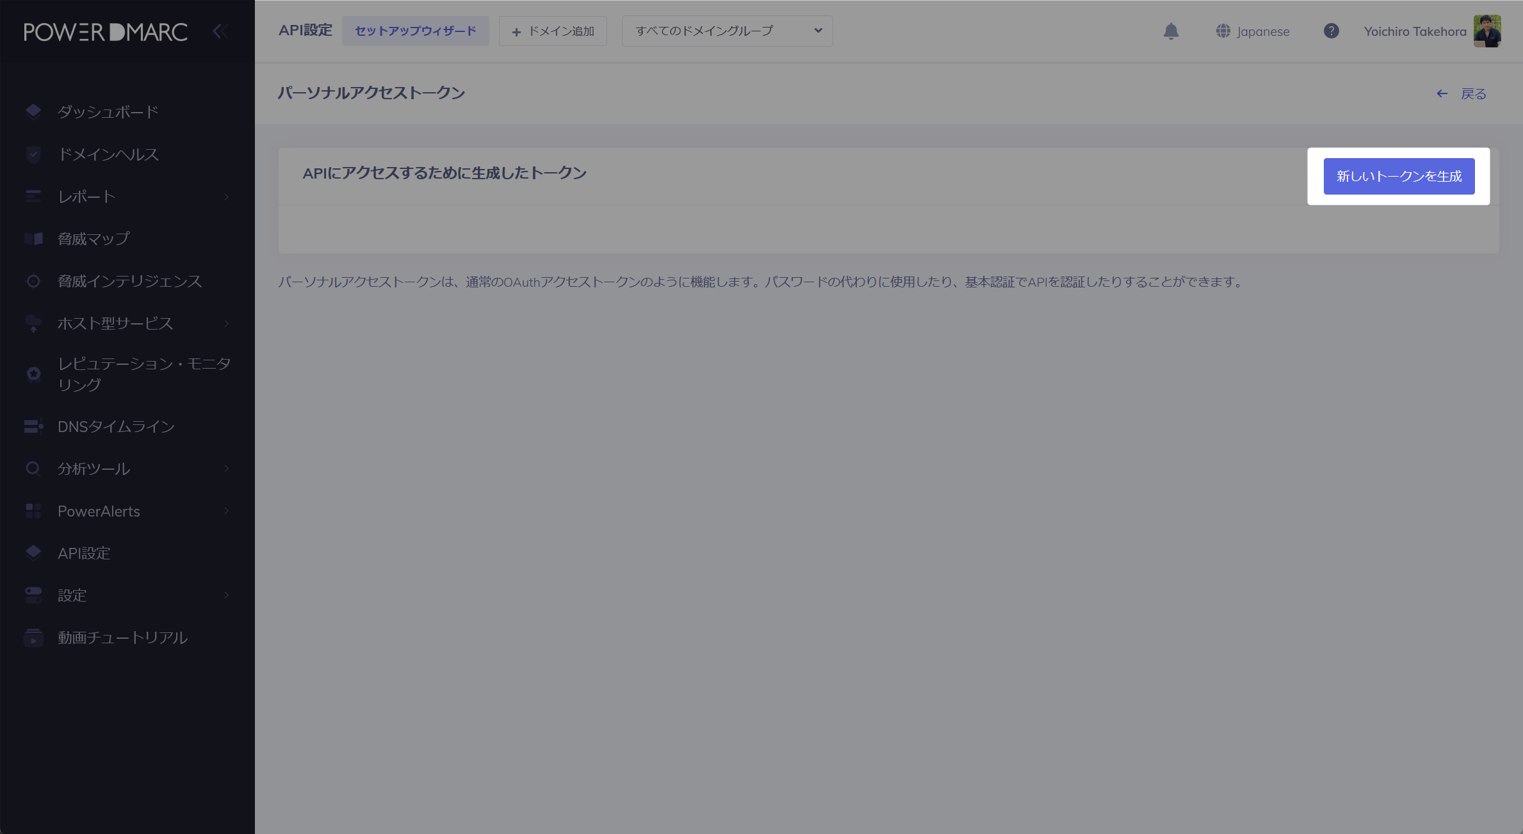
Task: Expand the レポート sidebar submenu
Action: 227,196
